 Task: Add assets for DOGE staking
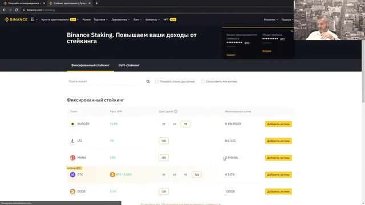278,191
